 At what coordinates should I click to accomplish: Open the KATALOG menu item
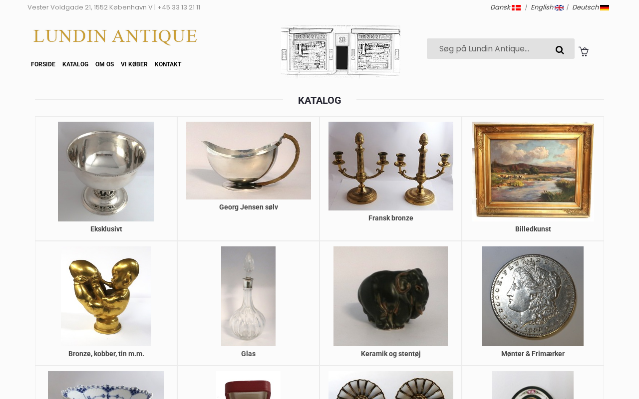click(x=75, y=64)
